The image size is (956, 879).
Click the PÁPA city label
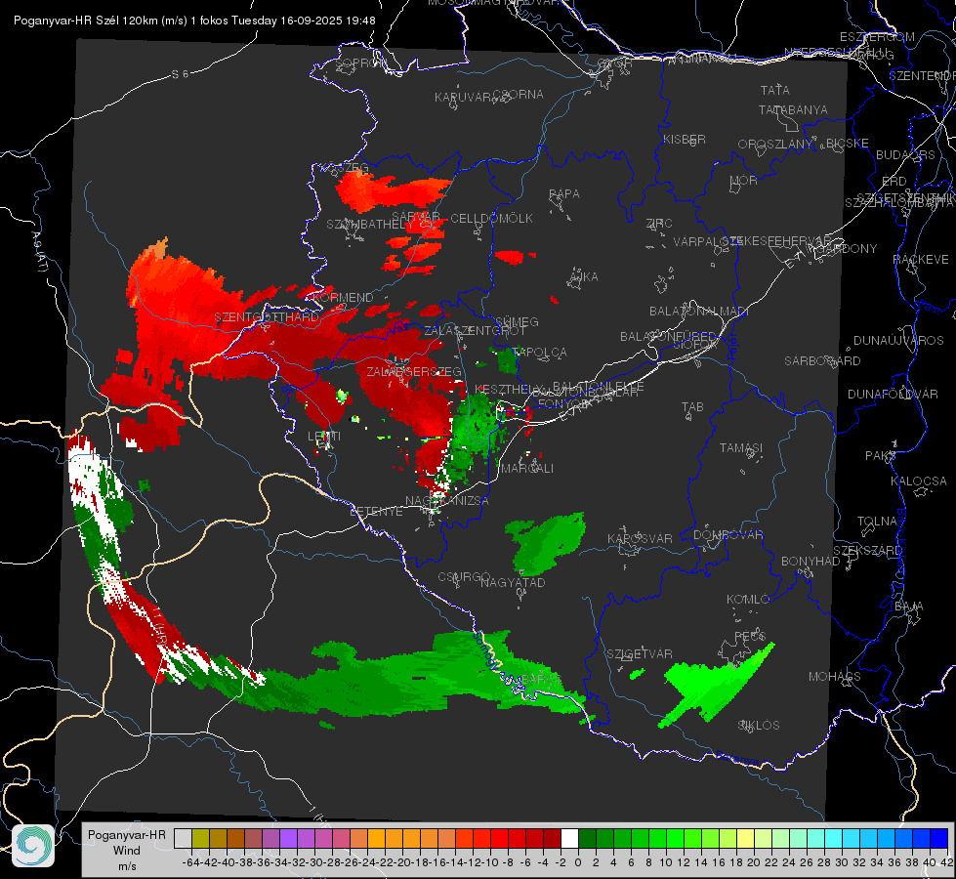564,194
